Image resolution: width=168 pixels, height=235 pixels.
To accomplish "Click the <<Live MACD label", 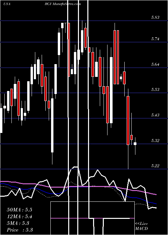I will click(x=141, y=226).
